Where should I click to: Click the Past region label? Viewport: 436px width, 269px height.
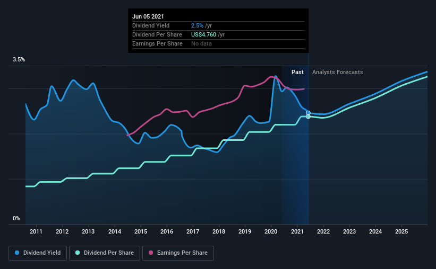coord(297,72)
